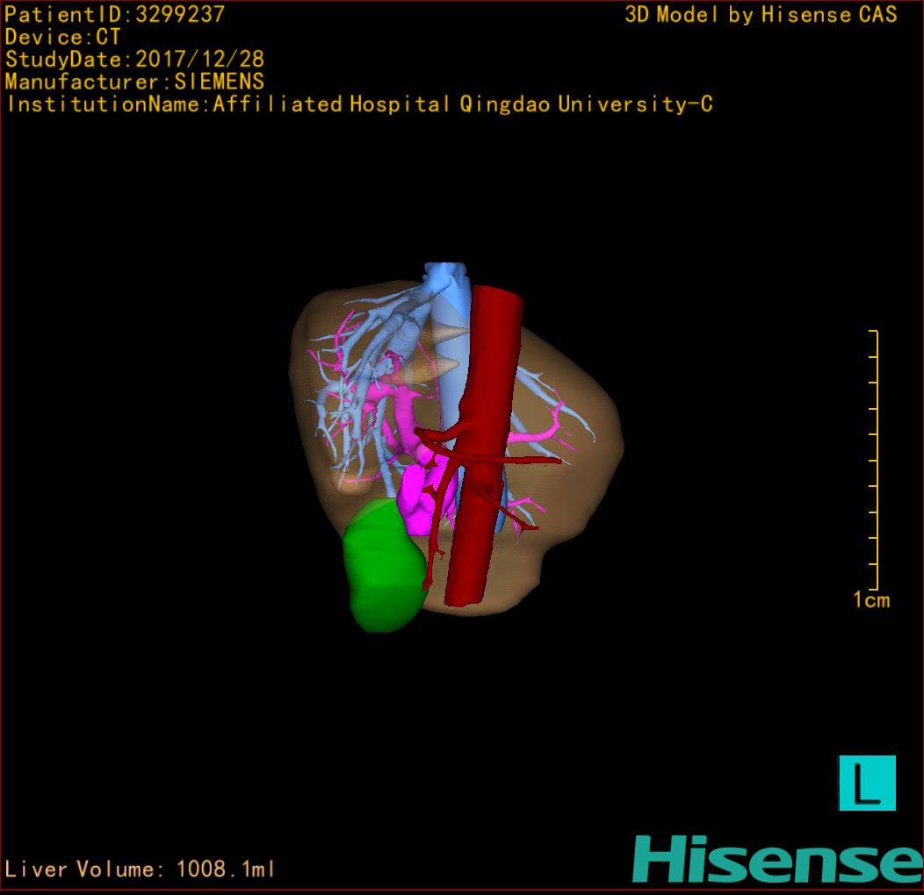Click the StudyDate:2017/12/28 text
Screen dimensions: 924x895
click(134, 60)
